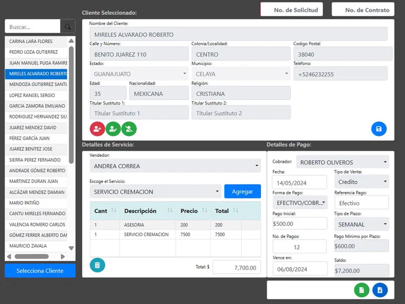Click the Nombre del Cliente field

238,34
